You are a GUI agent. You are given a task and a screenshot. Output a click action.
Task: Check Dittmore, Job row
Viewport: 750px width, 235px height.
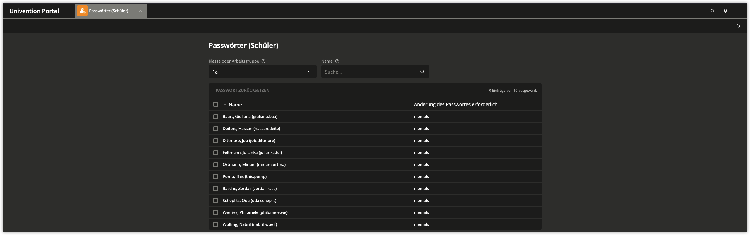tap(216, 141)
